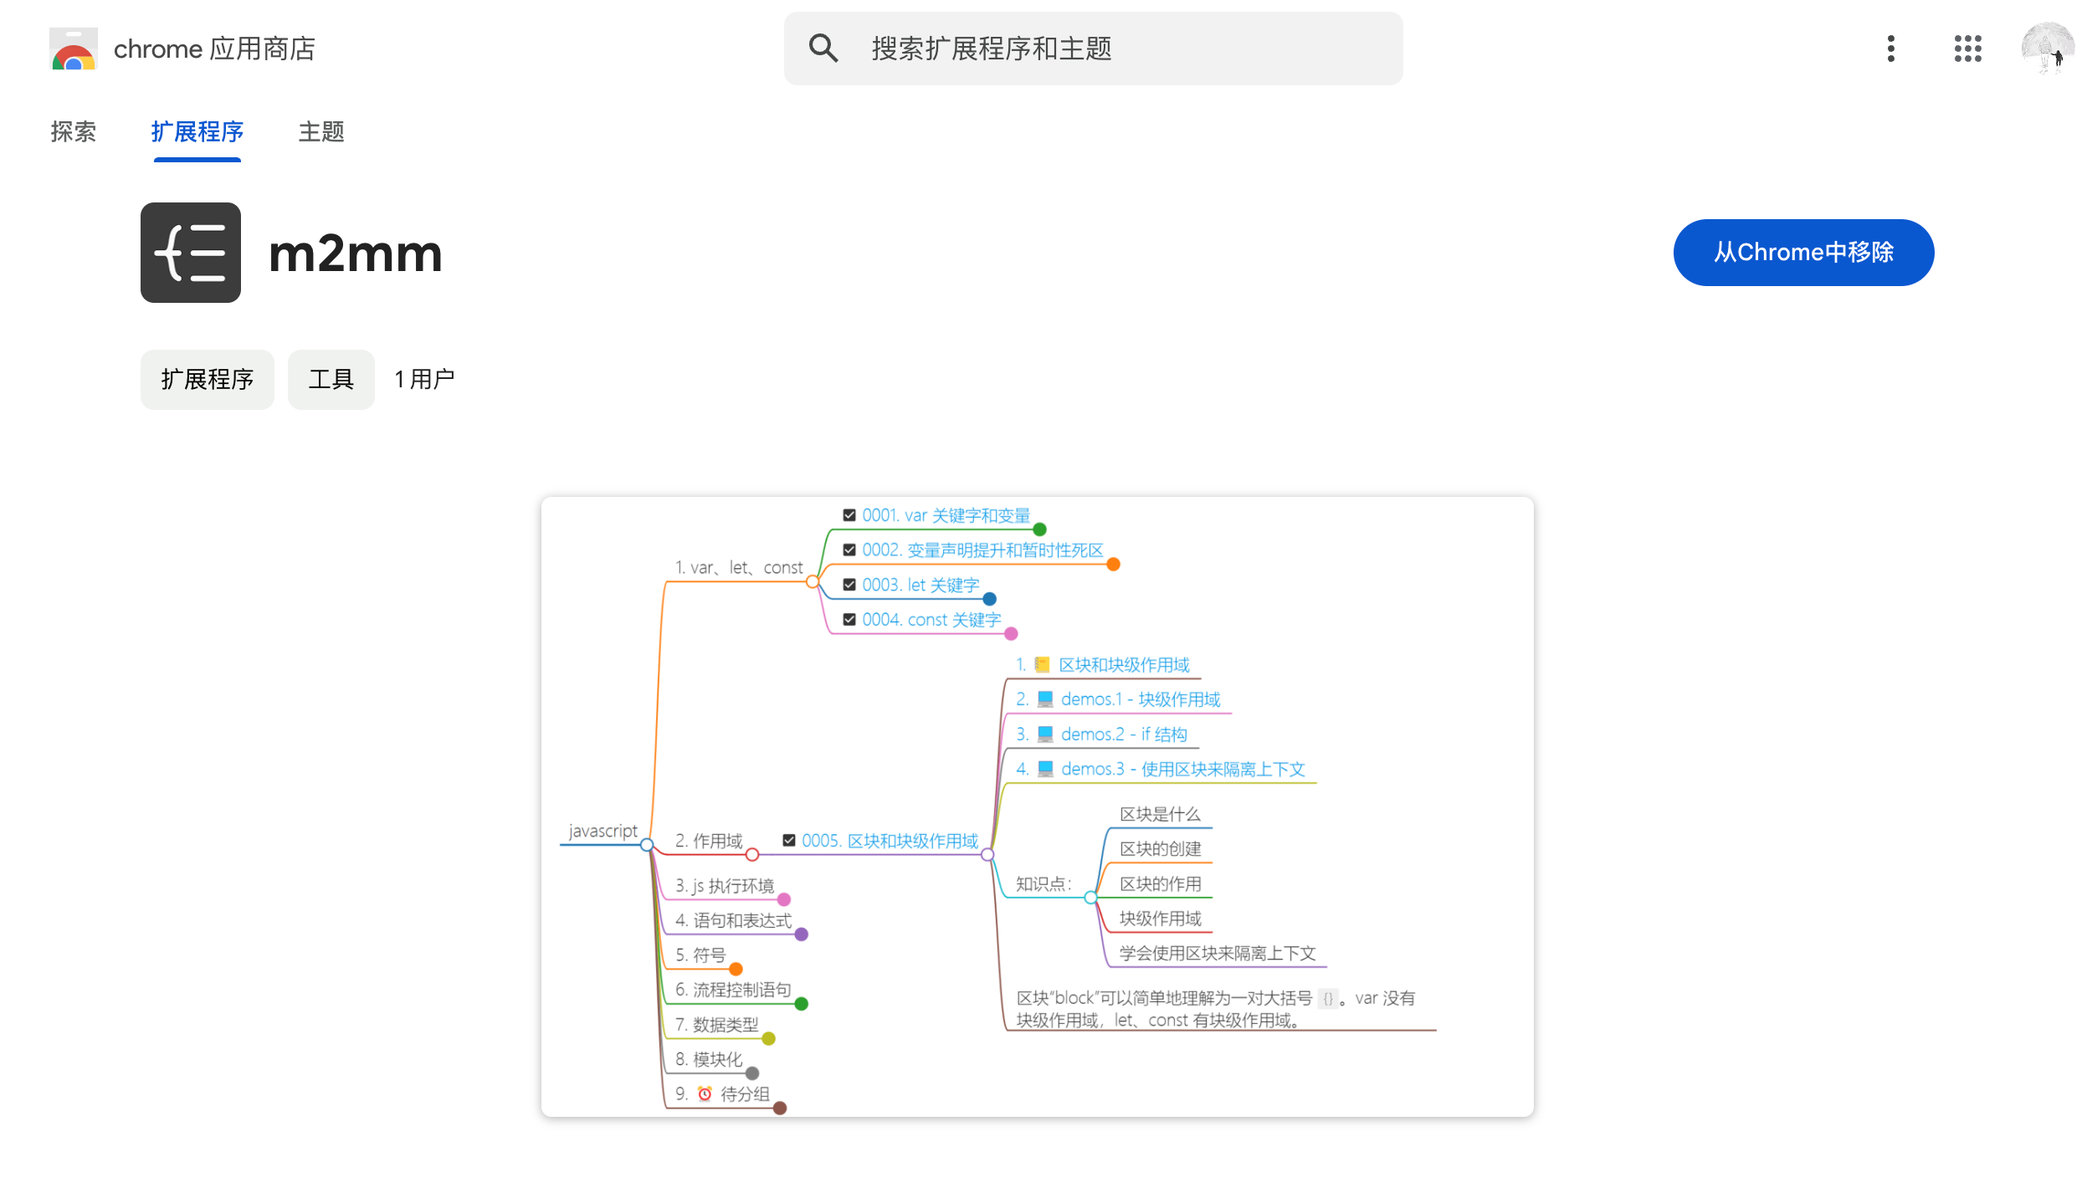The image size is (2092, 1203).
Task: Switch to the 探索 tab
Action: [x=74, y=132]
